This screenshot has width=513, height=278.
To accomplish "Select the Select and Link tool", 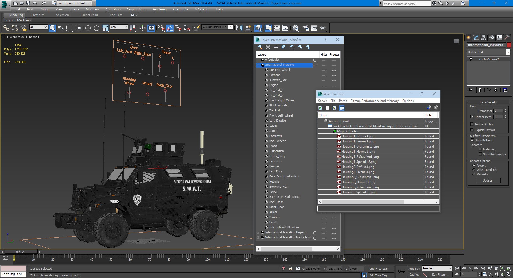I will coord(6,28).
